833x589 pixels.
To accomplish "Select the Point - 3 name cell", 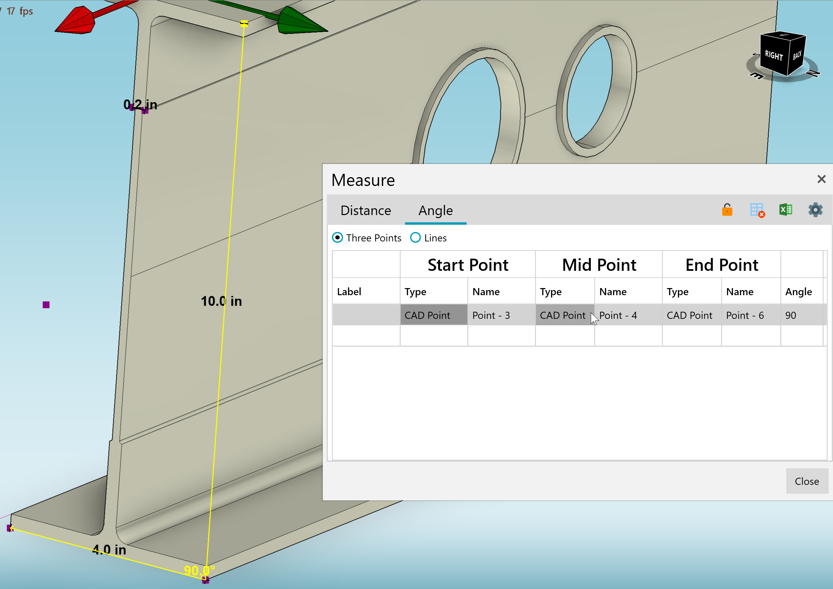I will 501,315.
